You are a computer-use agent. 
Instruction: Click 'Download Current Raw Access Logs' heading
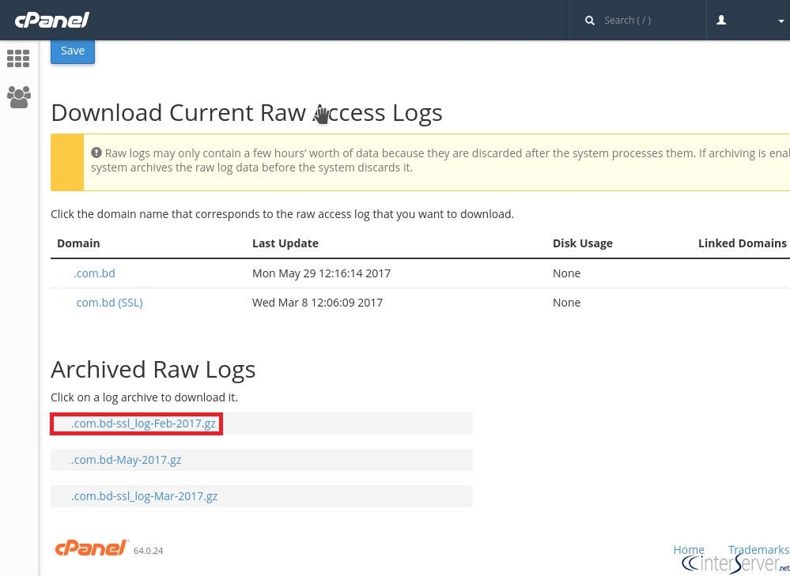[247, 113]
